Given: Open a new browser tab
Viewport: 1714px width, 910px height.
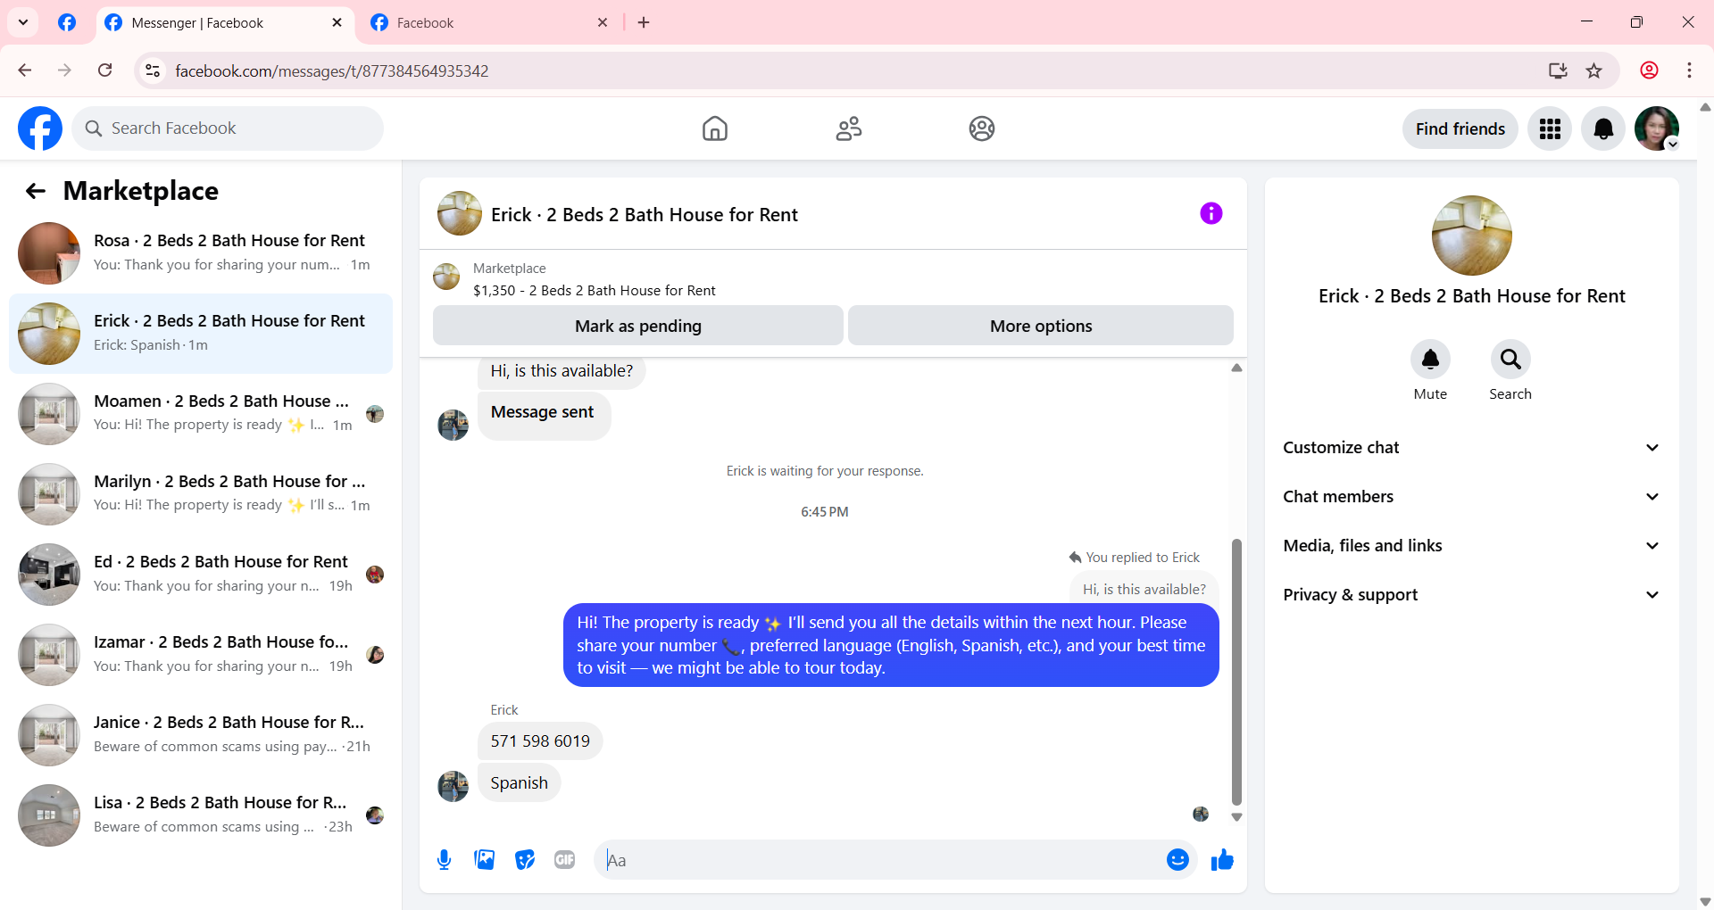Looking at the screenshot, I should [x=644, y=22].
